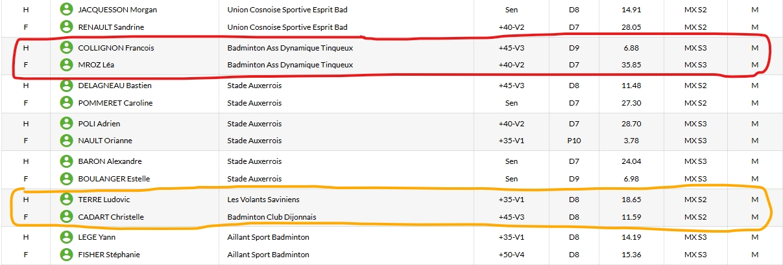Open the avatar icon next to POLI Adrien

coord(66,124)
